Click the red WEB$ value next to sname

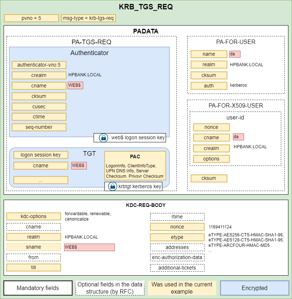(89, 247)
